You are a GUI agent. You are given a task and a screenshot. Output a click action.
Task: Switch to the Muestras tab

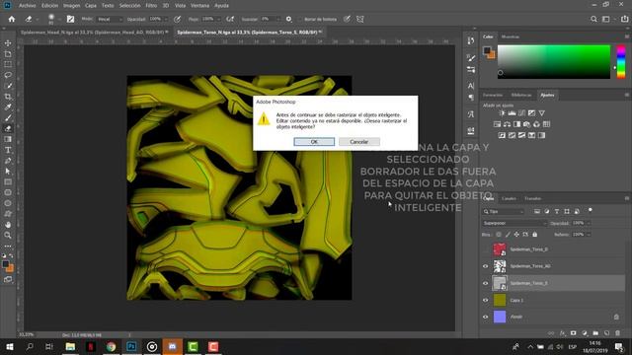[x=510, y=36]
